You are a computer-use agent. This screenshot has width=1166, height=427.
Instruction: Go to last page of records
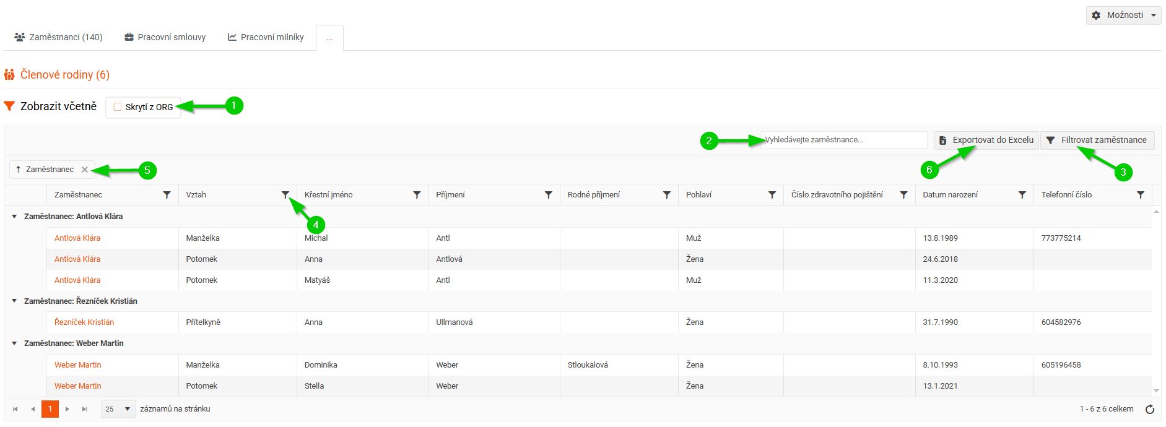85,409
